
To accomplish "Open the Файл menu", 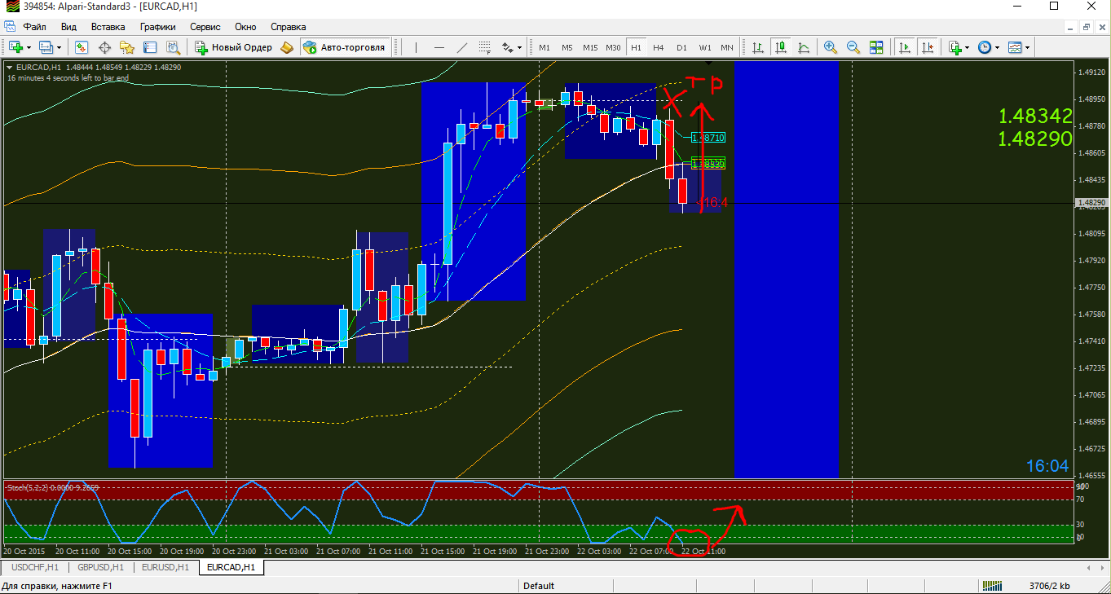I will (34, 26).
